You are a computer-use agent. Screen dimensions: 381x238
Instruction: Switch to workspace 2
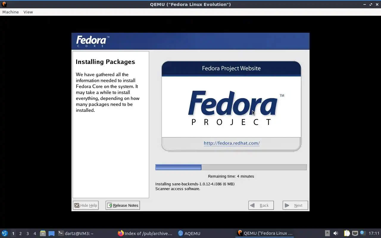pos(20,234)
